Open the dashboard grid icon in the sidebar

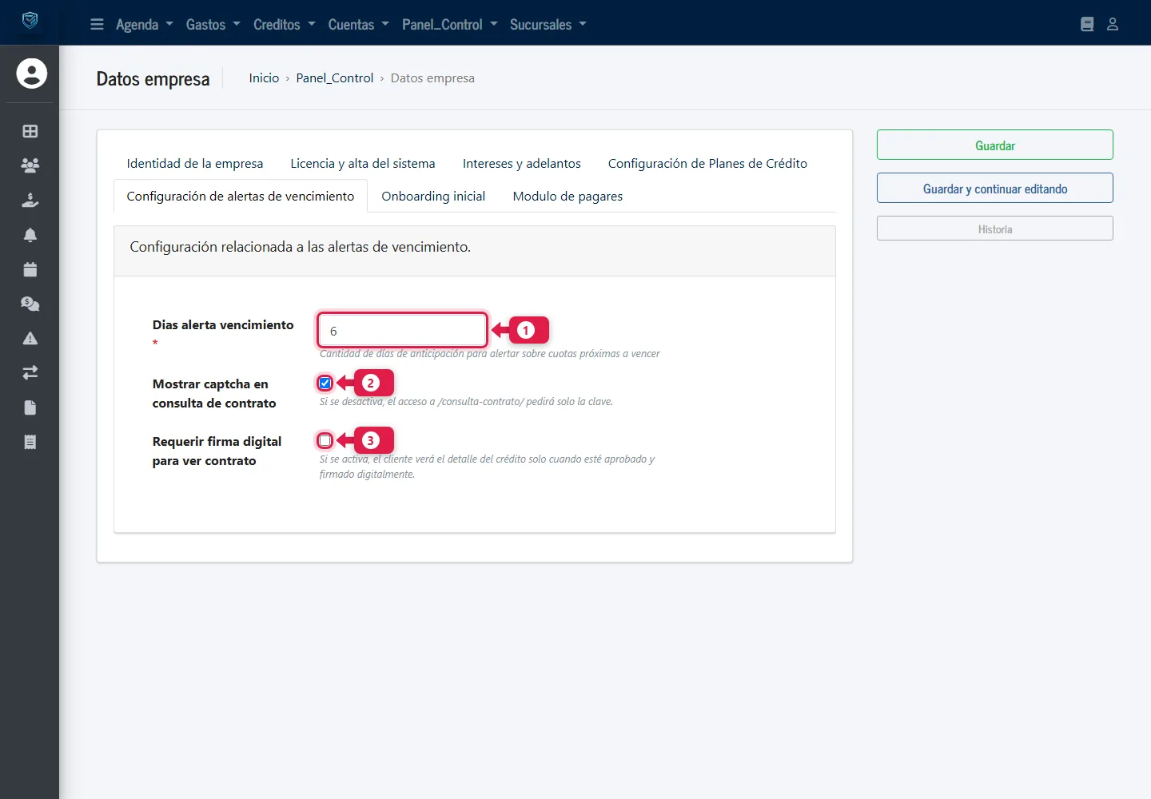(x=30, y=131)
